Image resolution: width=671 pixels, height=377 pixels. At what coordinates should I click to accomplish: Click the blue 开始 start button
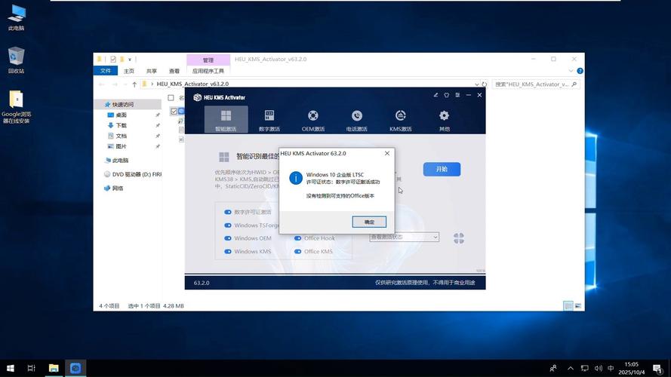[x=442, y=169]
